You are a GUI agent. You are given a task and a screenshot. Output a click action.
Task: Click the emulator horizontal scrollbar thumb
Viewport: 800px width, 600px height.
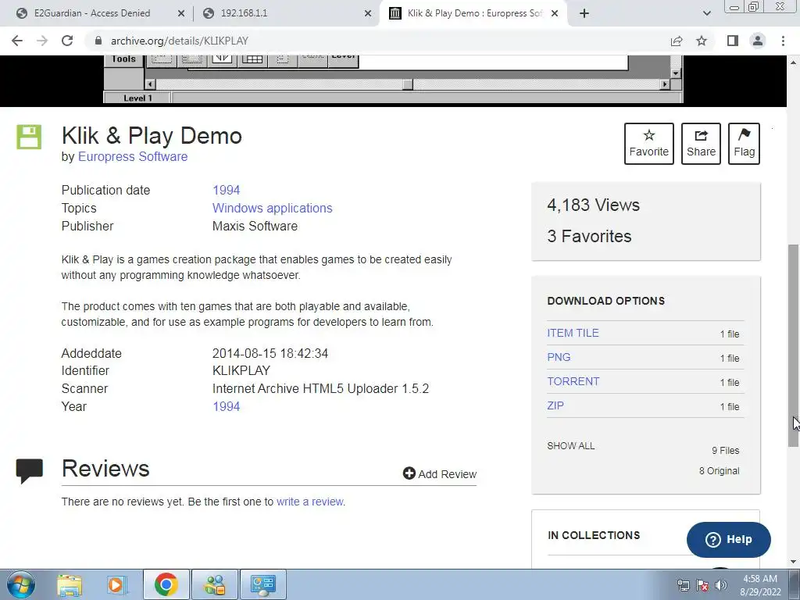pos(408,84)
